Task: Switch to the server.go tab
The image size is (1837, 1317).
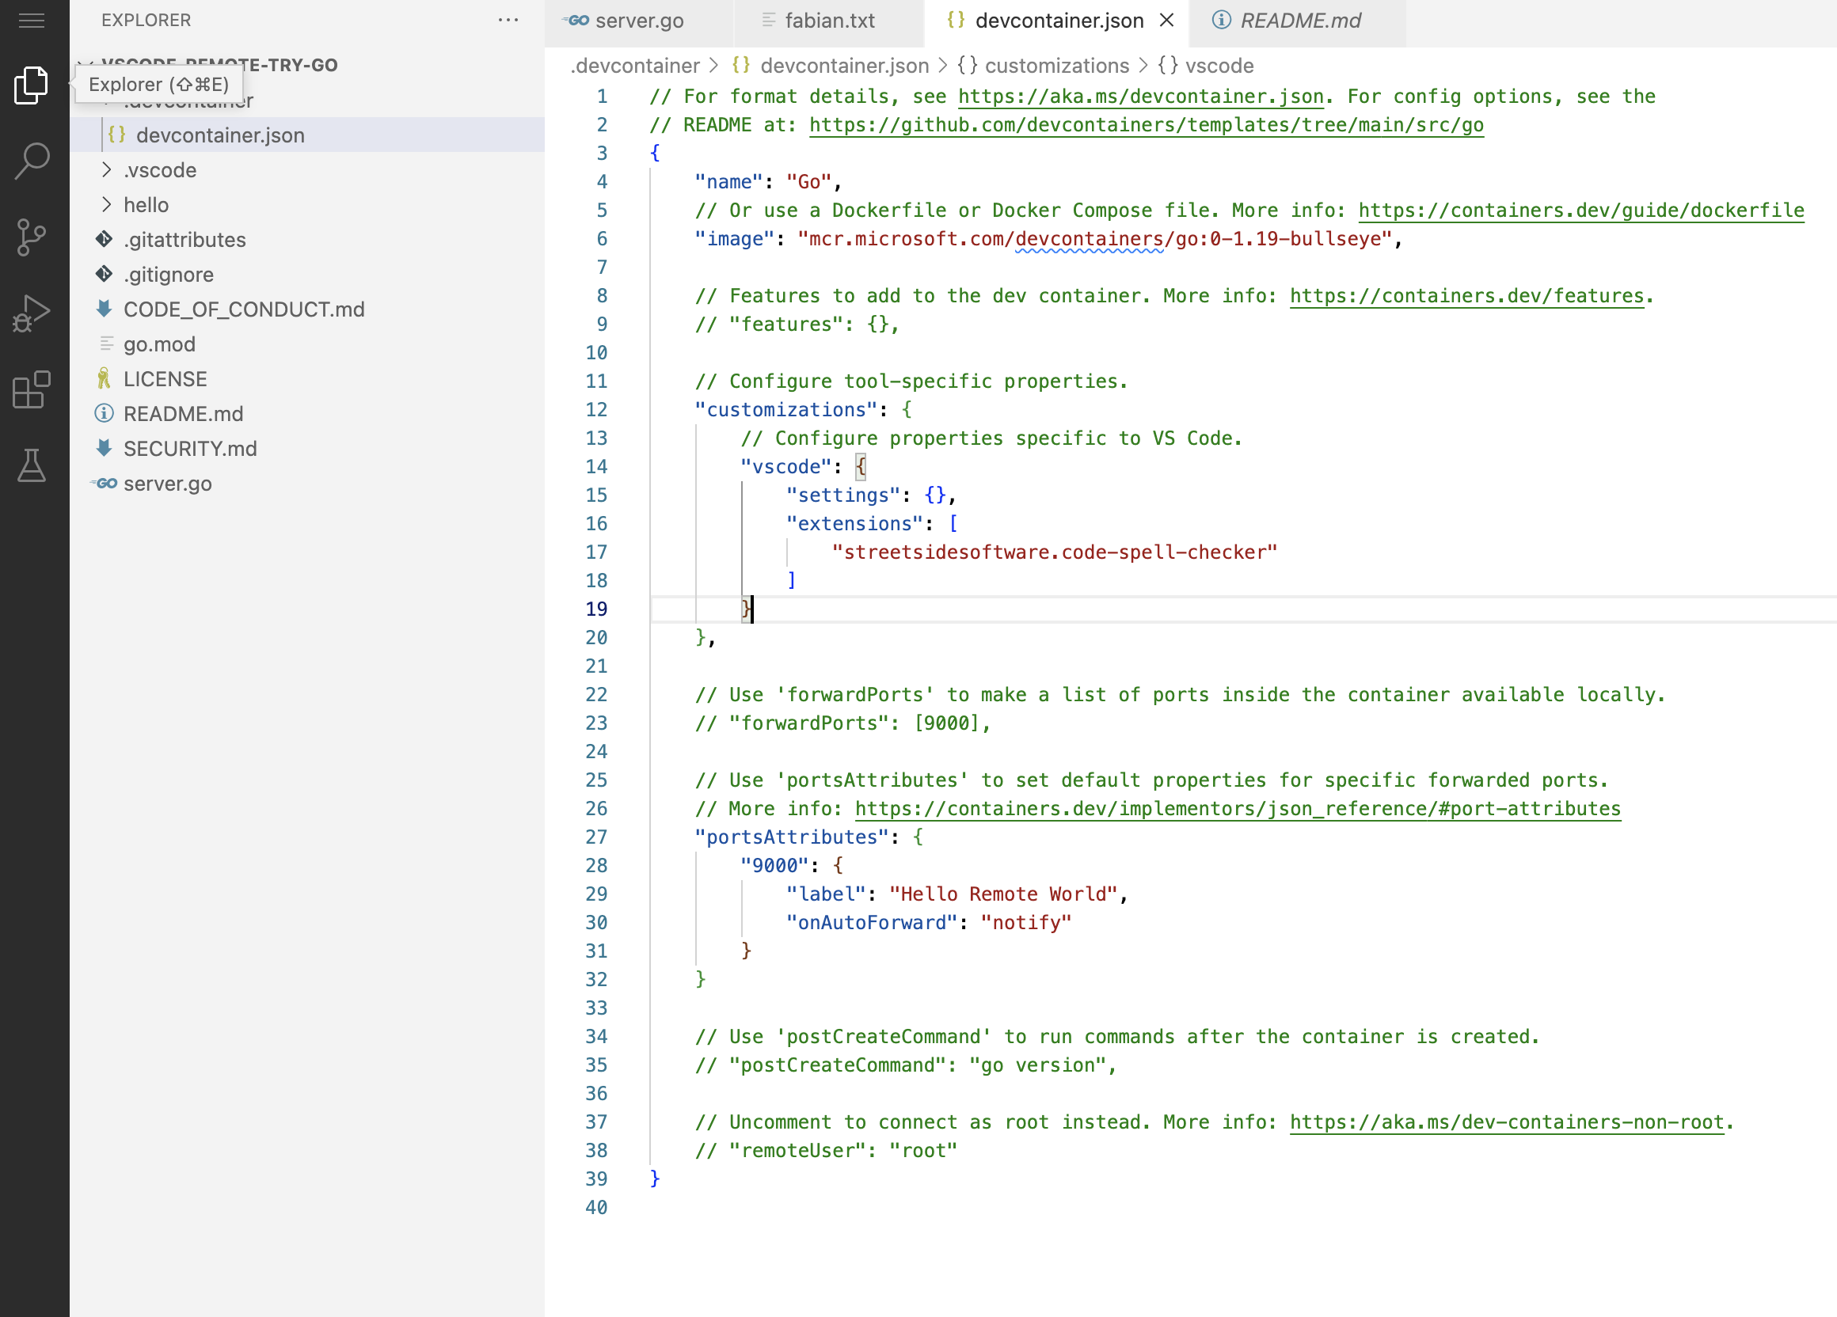Action: click(638, 21)
